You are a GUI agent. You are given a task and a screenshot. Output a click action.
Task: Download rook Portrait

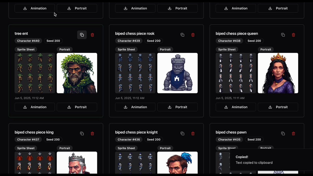(x=177, y=107)
